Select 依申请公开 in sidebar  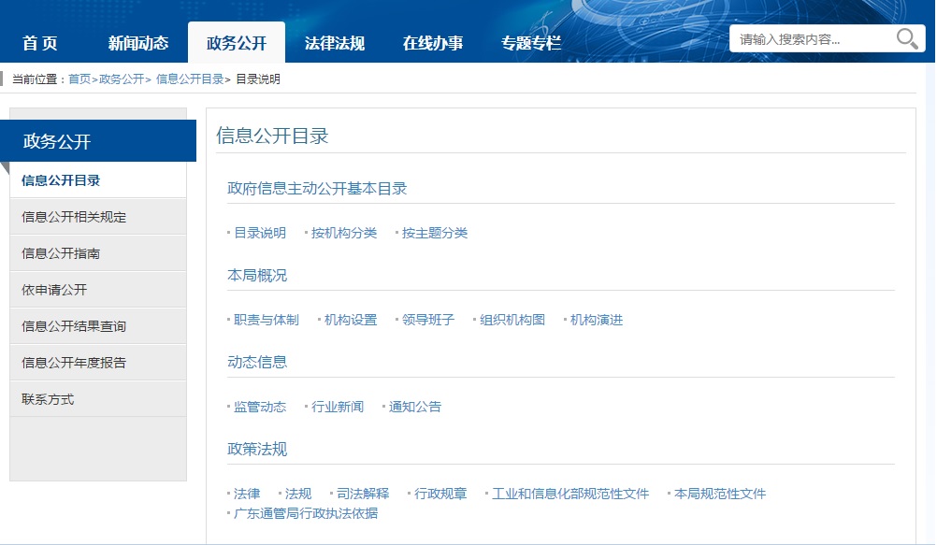(x=54, y=290)
